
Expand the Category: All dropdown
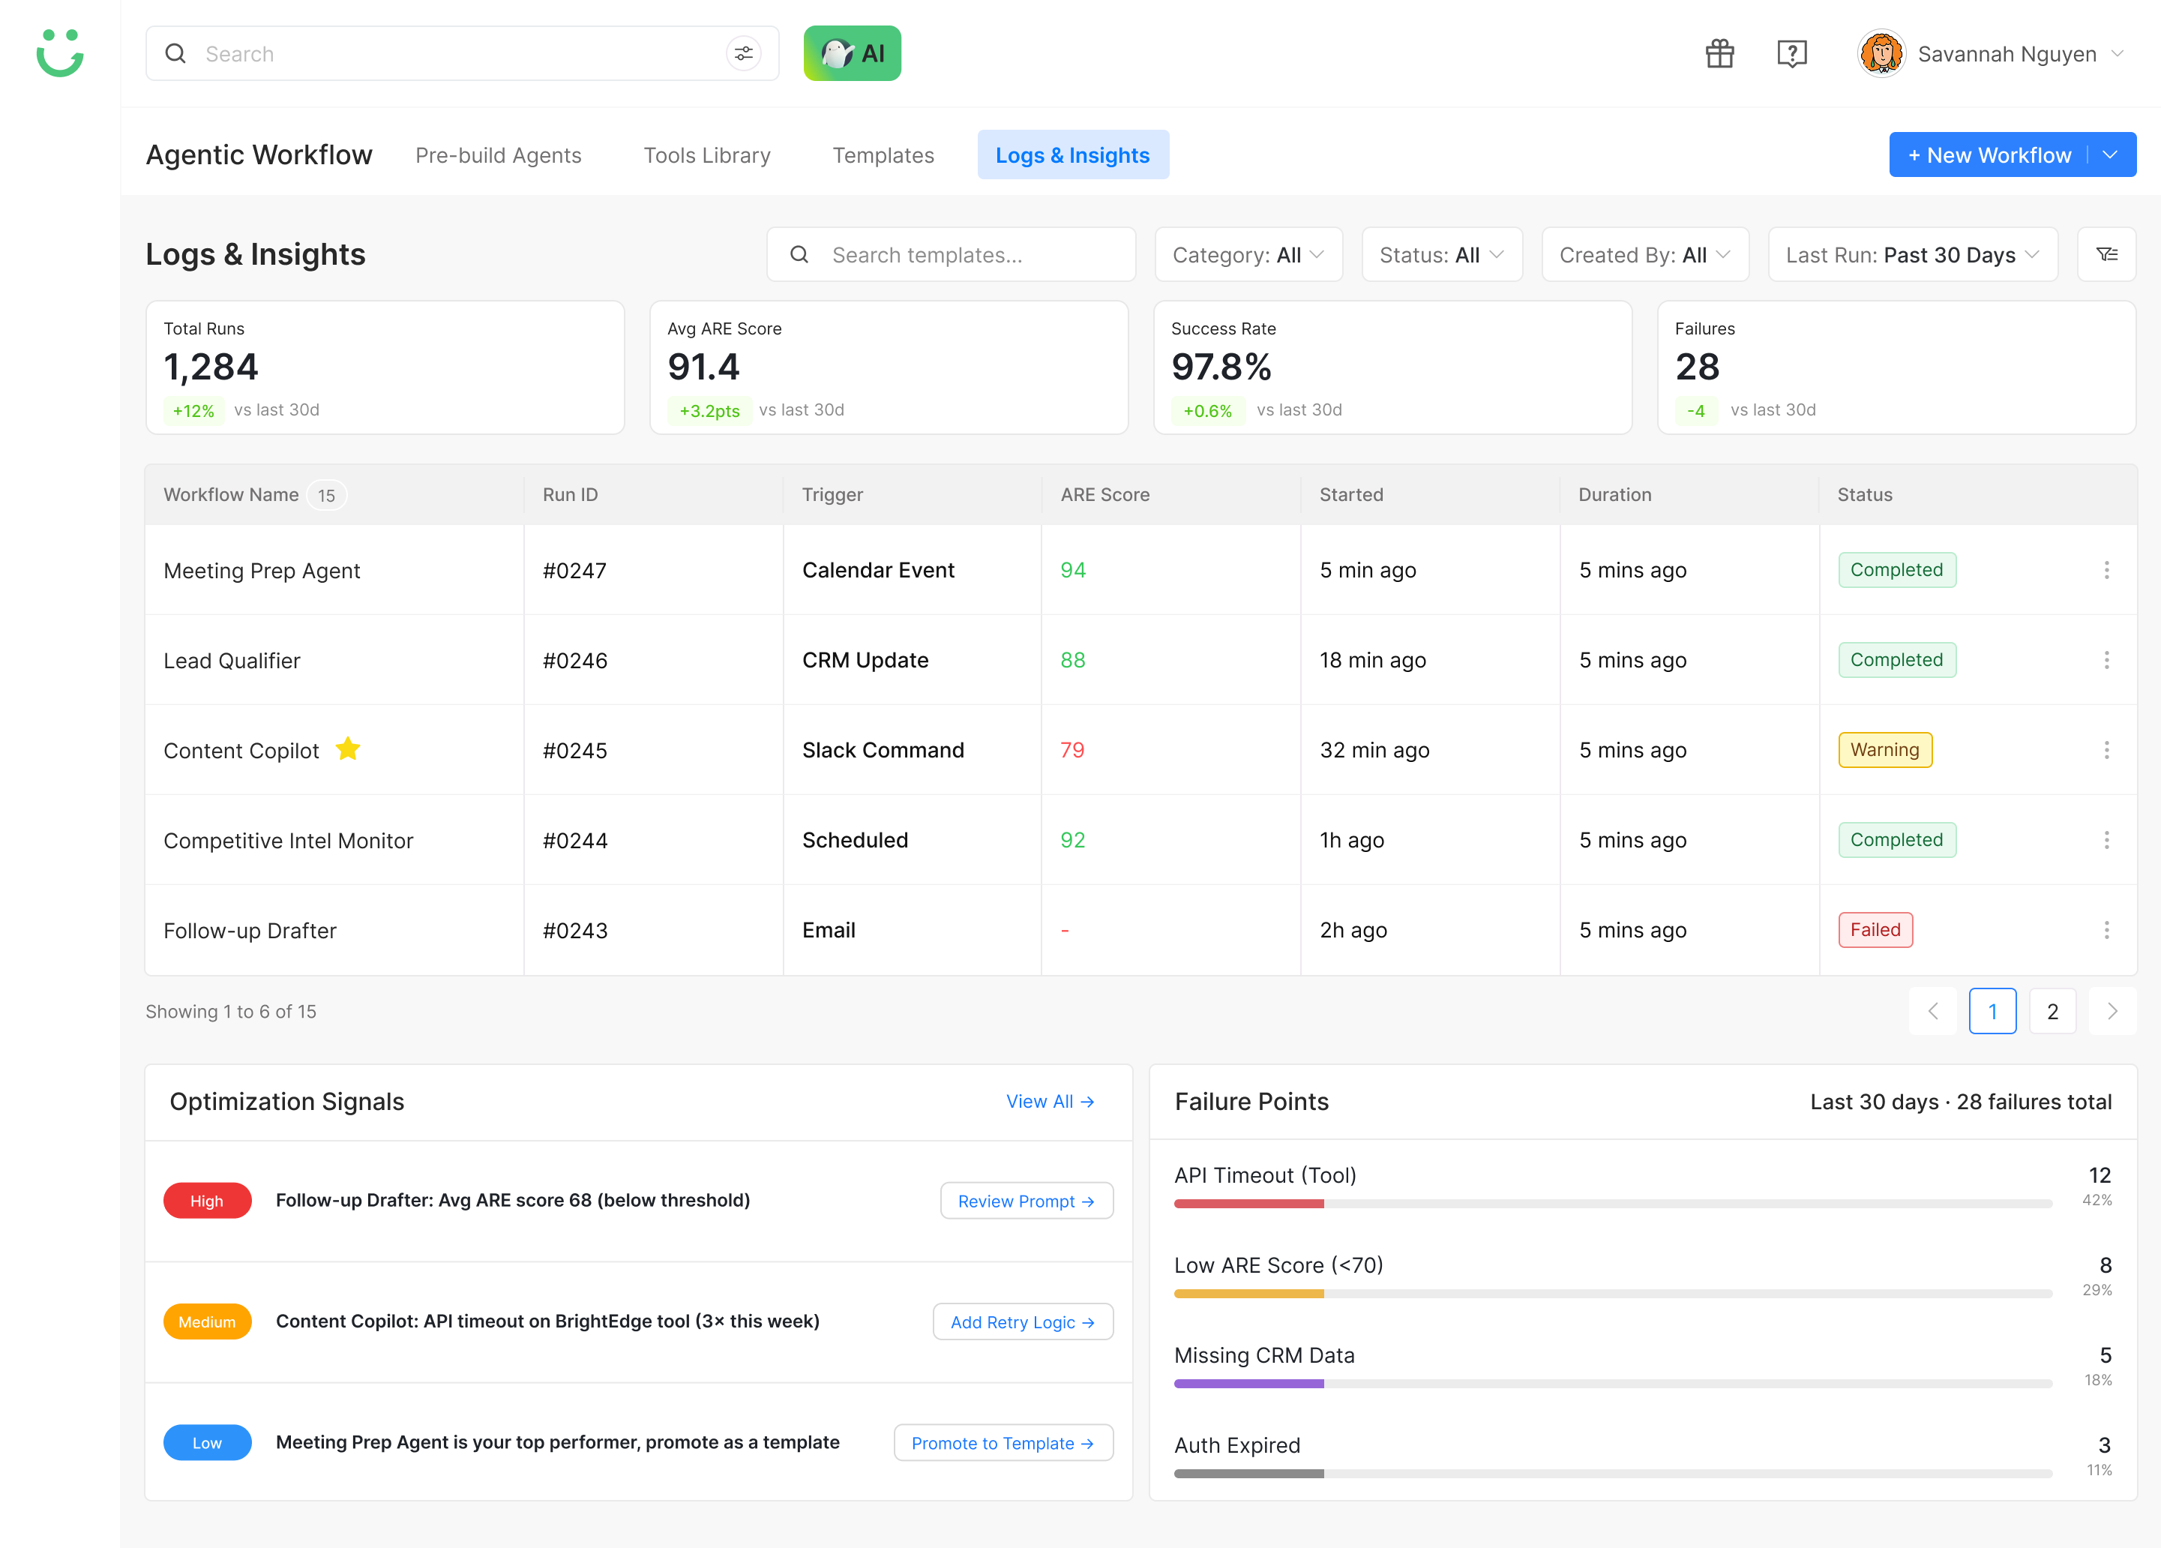(1248, 254)
